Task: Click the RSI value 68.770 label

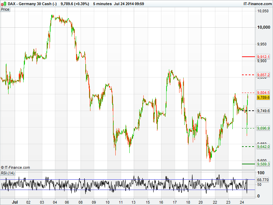Action: pos(263,179)
